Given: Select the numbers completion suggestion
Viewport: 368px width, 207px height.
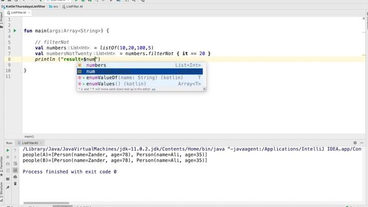Looking at the screenshot, I should [140, 65].
